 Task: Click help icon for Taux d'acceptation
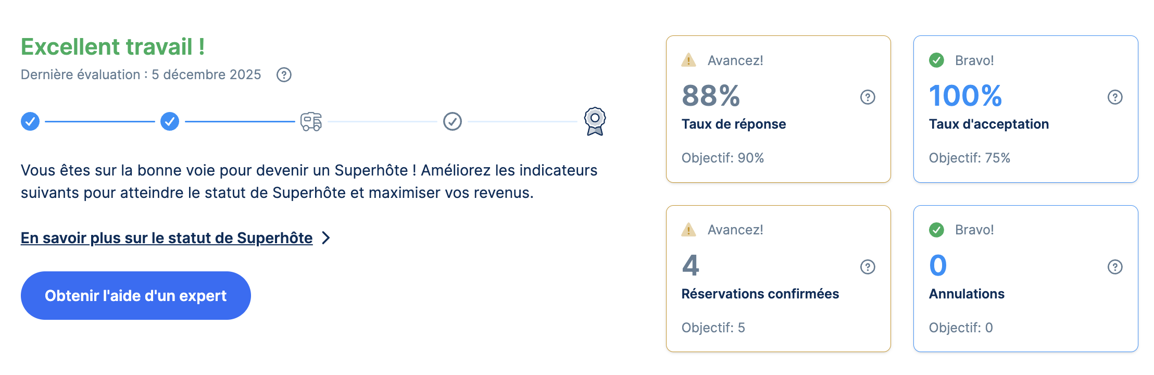click(1115, 97)
